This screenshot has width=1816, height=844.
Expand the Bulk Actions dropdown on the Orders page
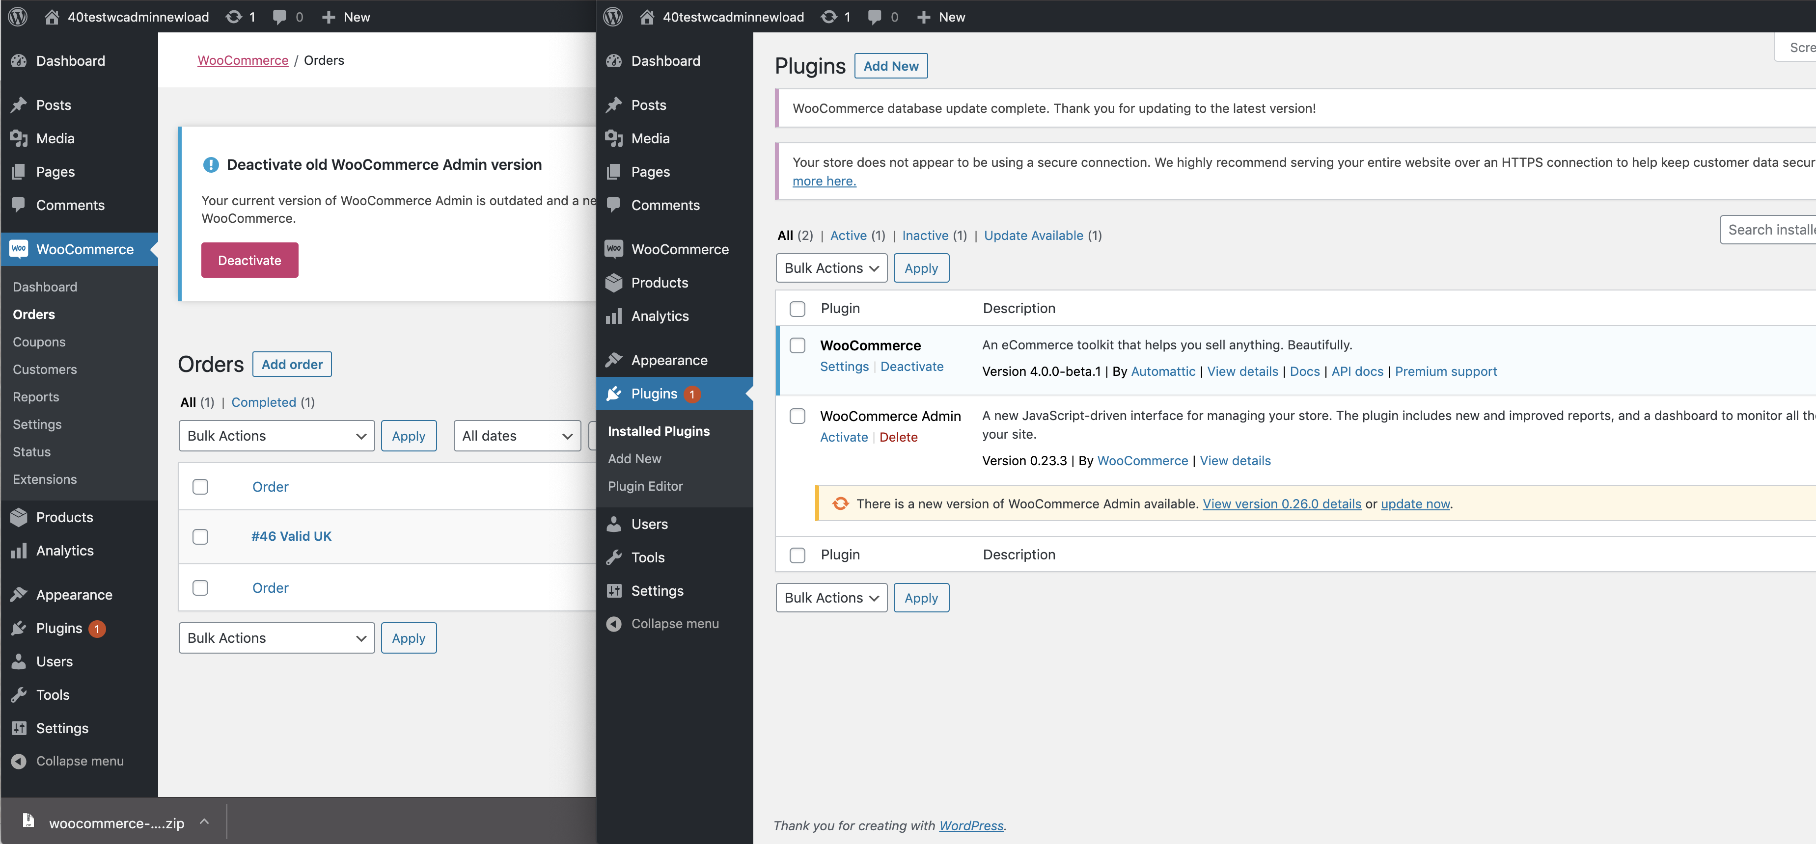tap(276, 435)
